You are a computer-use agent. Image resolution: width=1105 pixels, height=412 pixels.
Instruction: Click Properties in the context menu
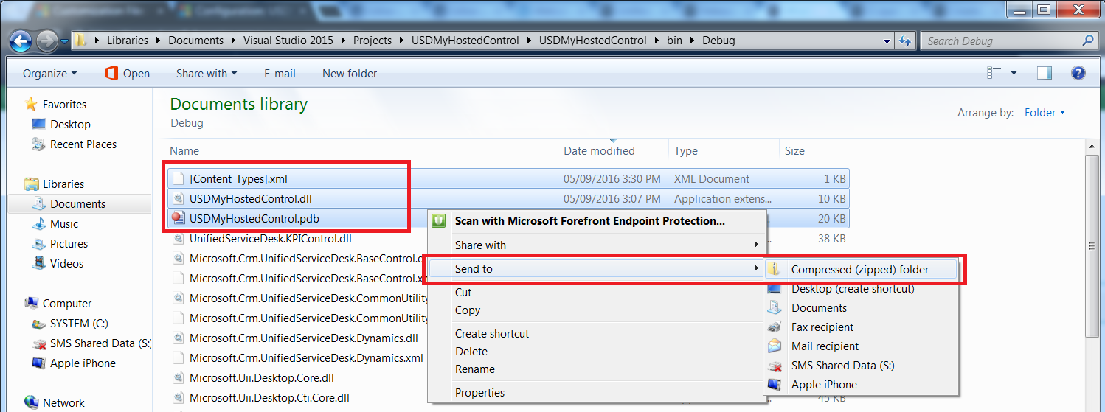point(479,393)
